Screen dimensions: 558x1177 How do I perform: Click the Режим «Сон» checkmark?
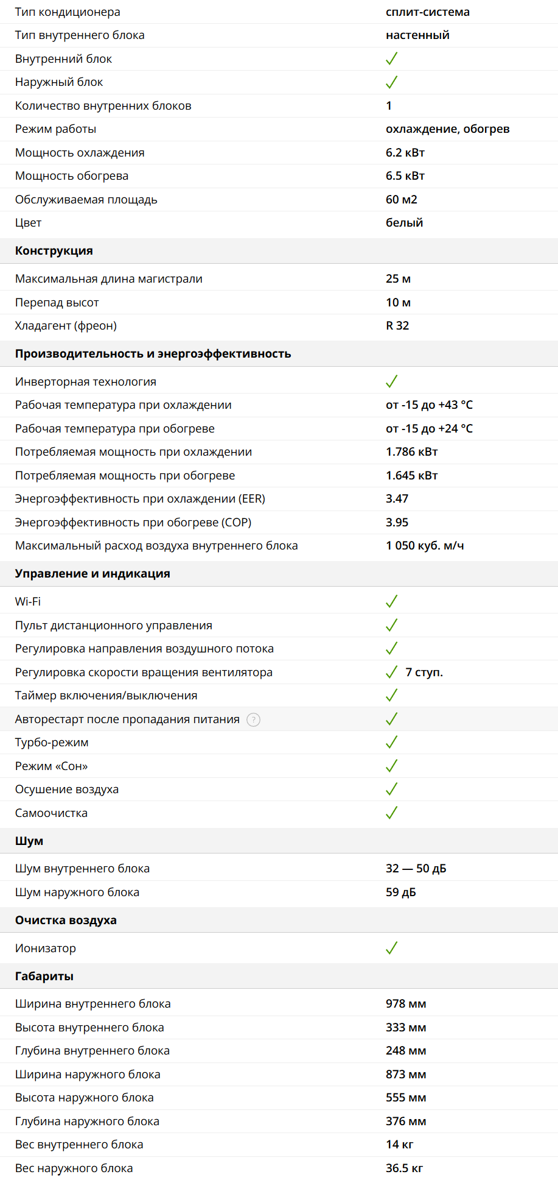click(391, 766)
